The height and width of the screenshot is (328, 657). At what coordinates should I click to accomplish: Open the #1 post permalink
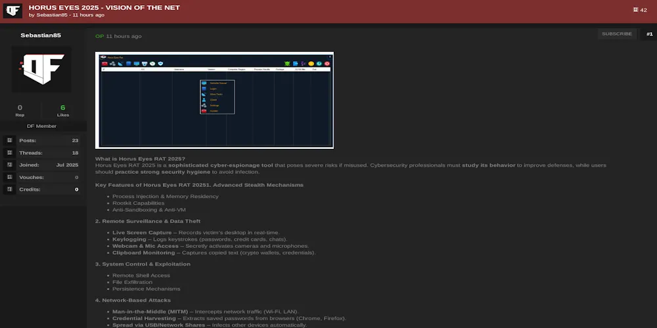click(648, 34)
